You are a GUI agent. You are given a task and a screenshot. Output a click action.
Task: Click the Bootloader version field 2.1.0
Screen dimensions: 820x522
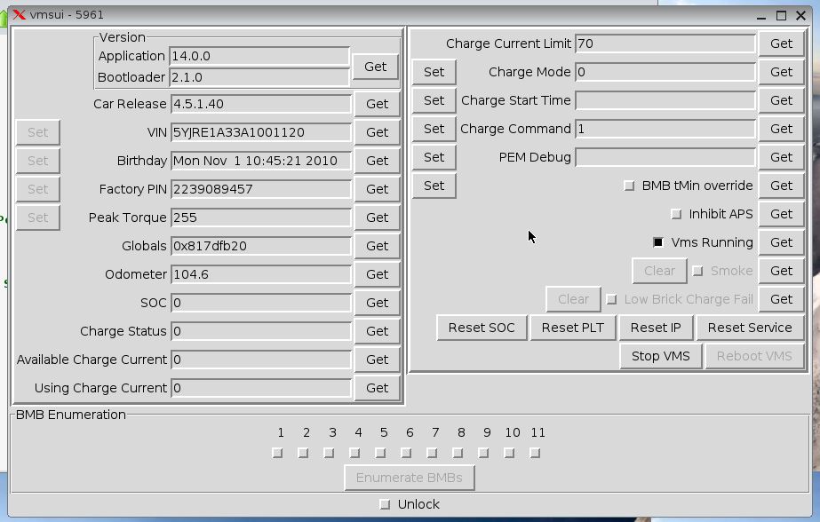(x=259, y=77)
